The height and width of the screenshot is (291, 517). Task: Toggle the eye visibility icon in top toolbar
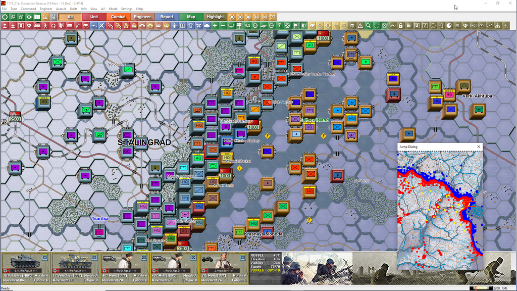tap(29, 17)
